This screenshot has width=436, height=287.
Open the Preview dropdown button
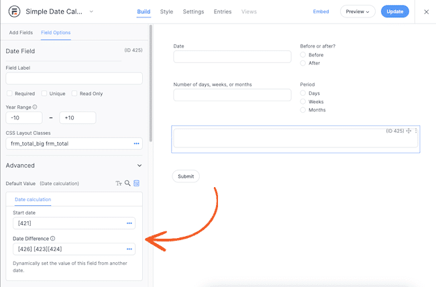[x=358, y=11]
